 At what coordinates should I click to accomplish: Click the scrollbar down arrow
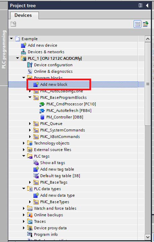click(x=148, y=237)
